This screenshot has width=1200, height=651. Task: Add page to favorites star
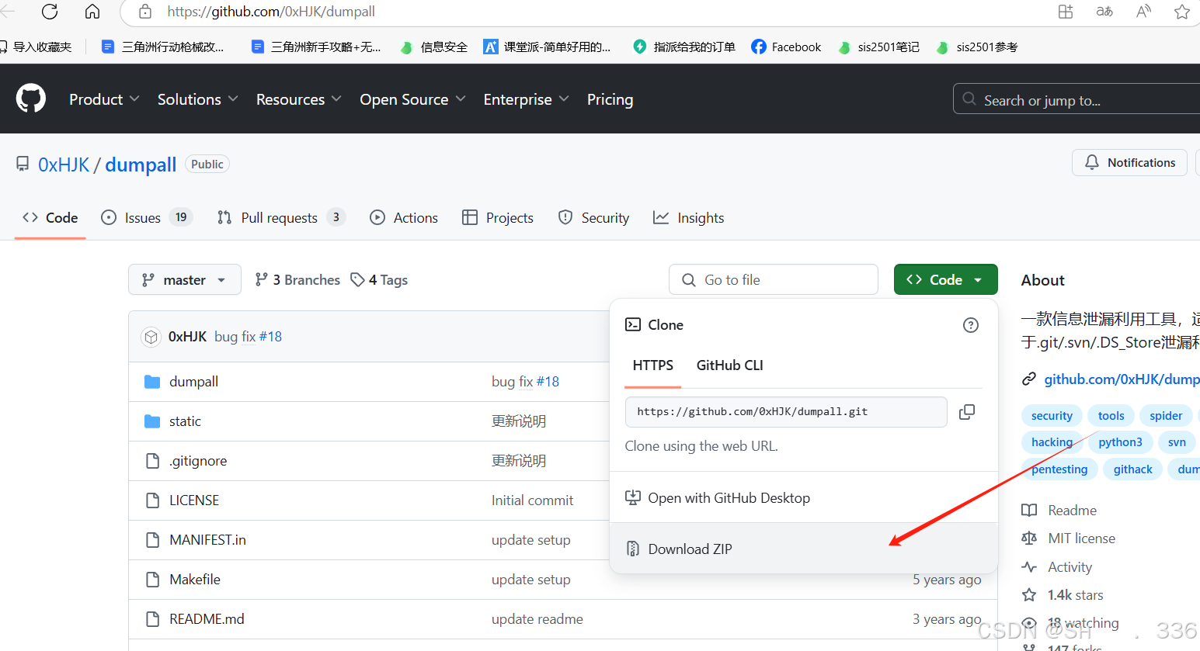point(1182,12)
